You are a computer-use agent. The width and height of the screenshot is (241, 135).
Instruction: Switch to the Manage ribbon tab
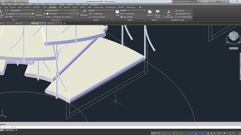[x=67, y=7]
